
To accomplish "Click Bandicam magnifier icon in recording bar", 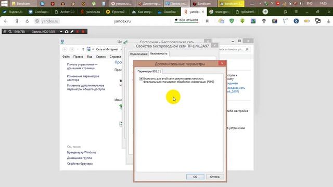I will [10, 32].
